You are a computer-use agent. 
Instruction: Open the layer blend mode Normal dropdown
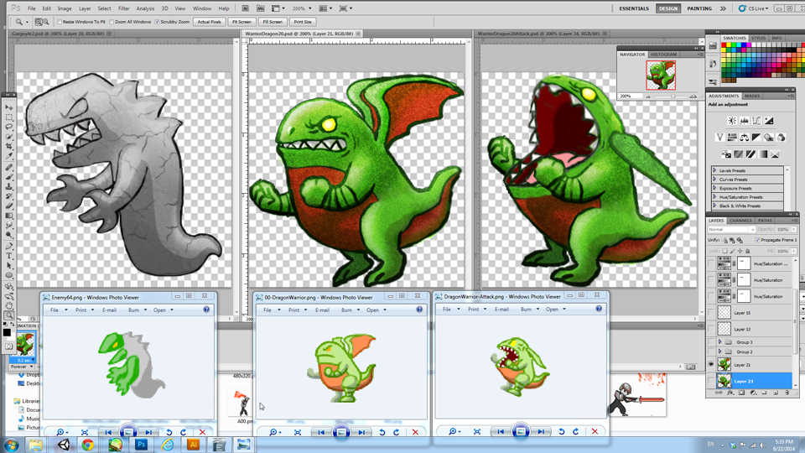point(731,230)
